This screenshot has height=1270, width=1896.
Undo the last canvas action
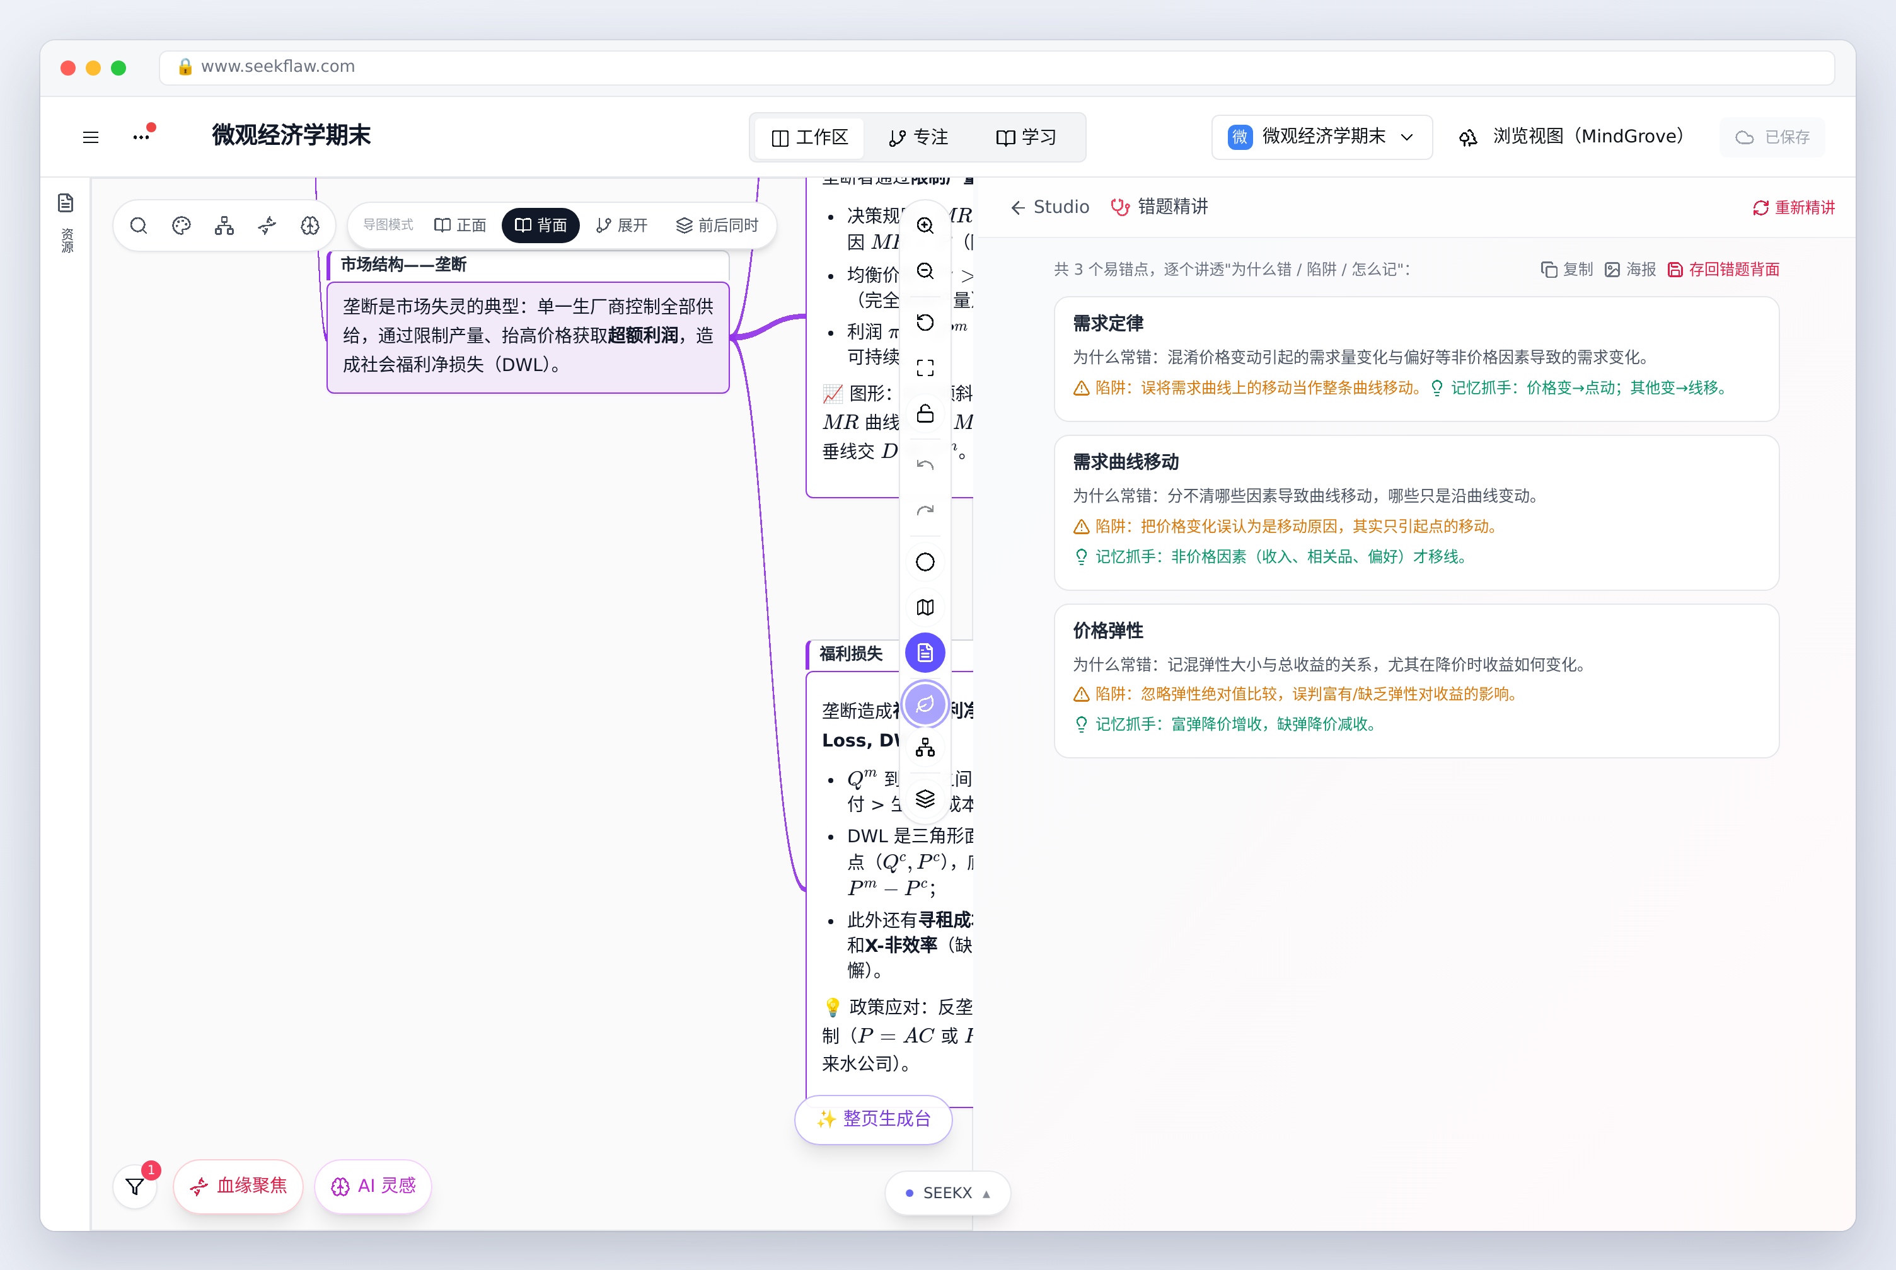(x=925, y=465)
